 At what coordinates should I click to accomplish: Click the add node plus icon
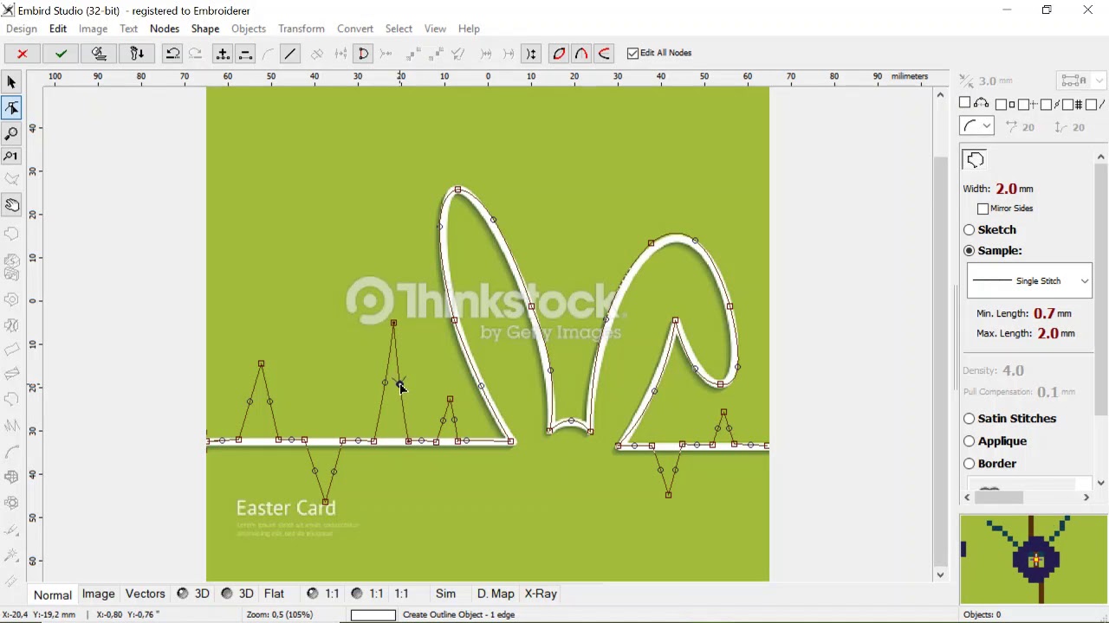(x=223, y=54)
